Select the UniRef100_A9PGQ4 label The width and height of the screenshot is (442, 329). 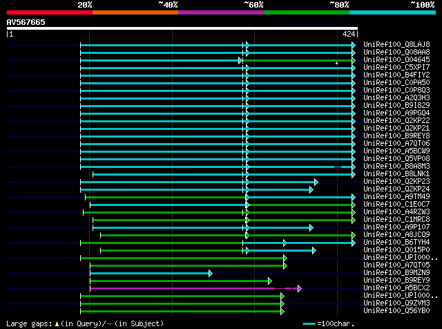click(x=396, y=113)
